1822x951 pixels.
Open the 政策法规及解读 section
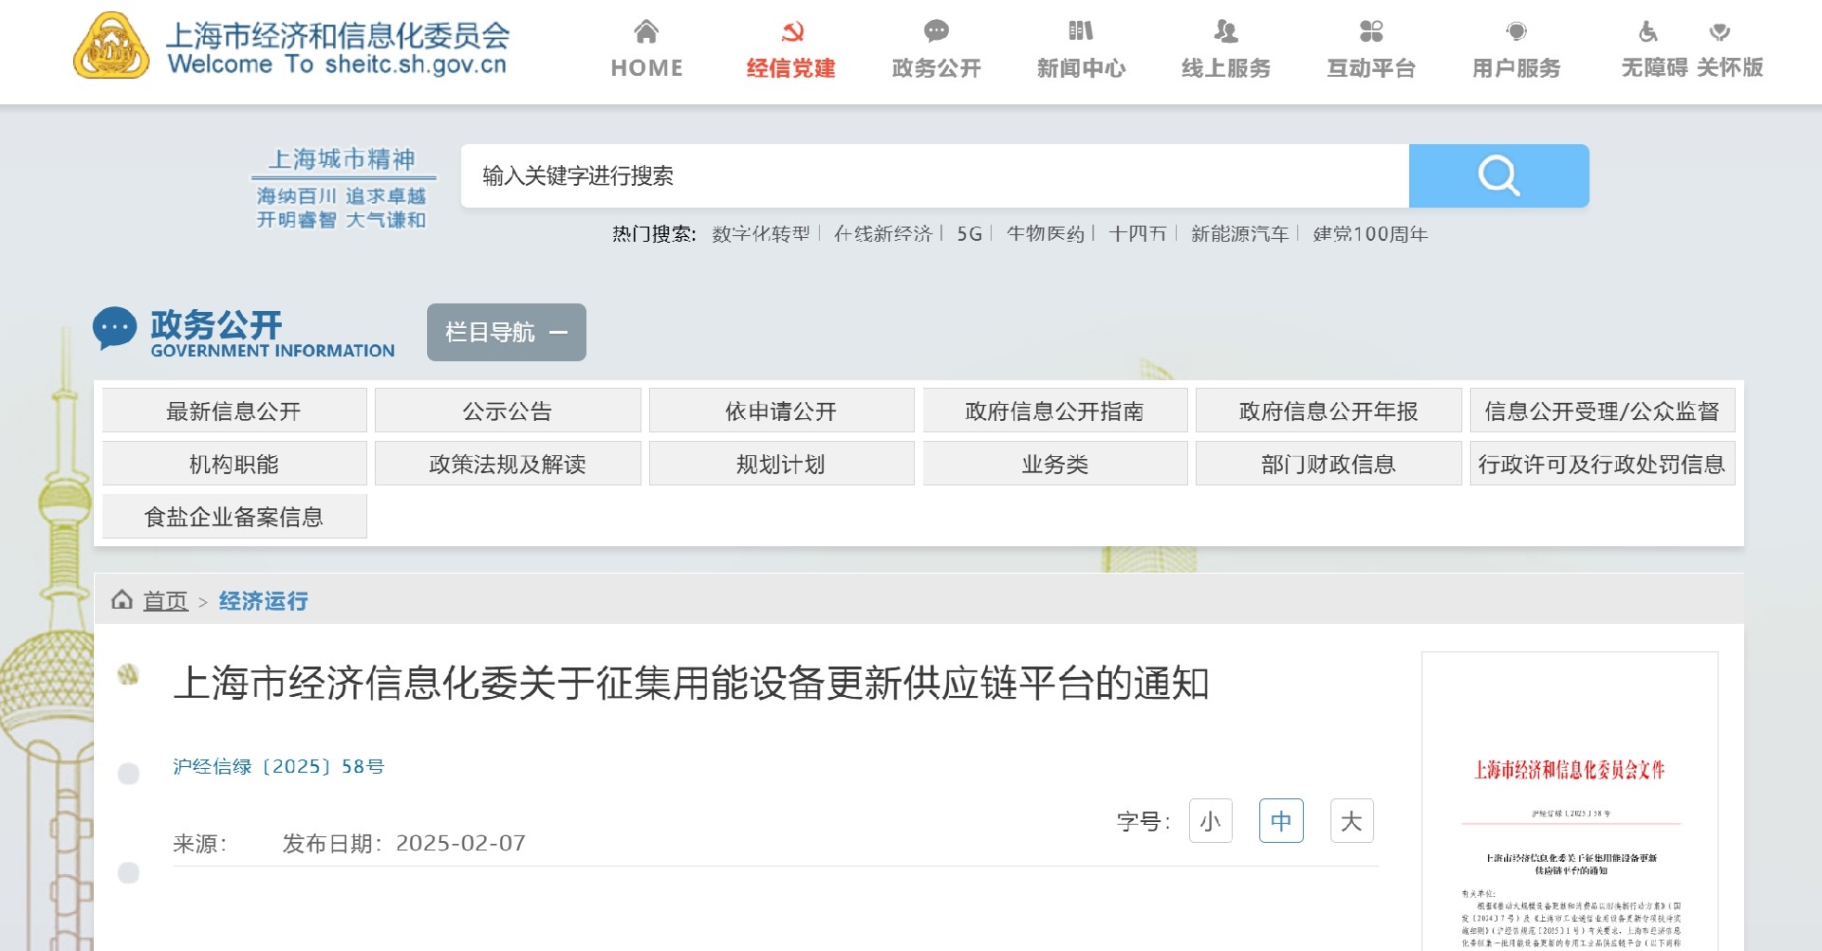point(507,464)
